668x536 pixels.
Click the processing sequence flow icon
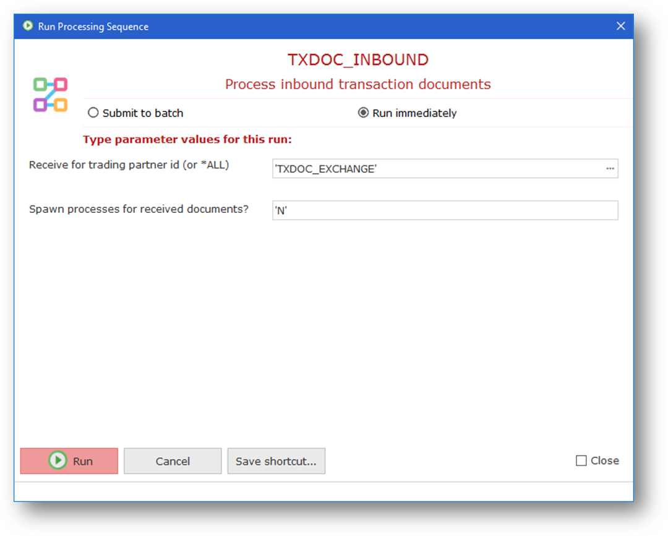click(50, 95)
